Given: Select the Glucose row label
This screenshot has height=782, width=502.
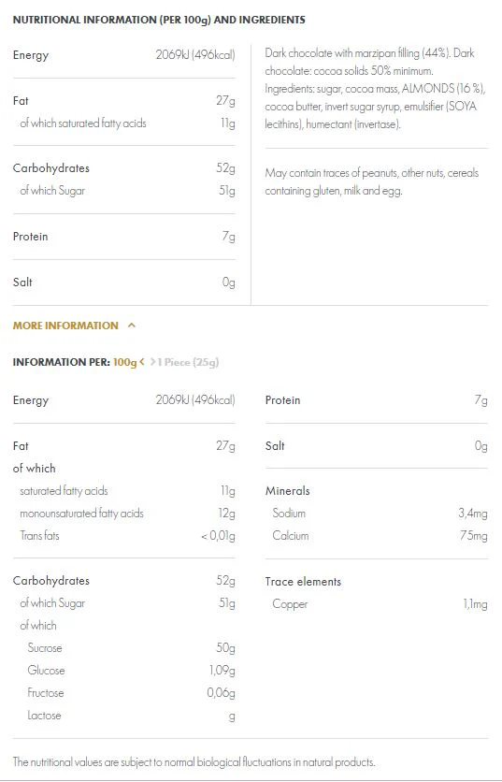Looking at the screenshot, I should [x=46, y=671].
